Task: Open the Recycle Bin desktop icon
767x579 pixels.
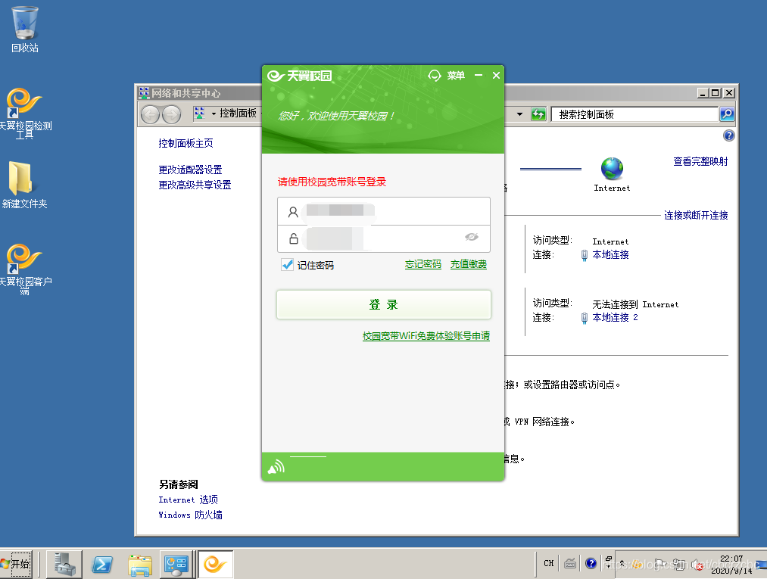Action: pyautogui.click(x=24, y=28)
